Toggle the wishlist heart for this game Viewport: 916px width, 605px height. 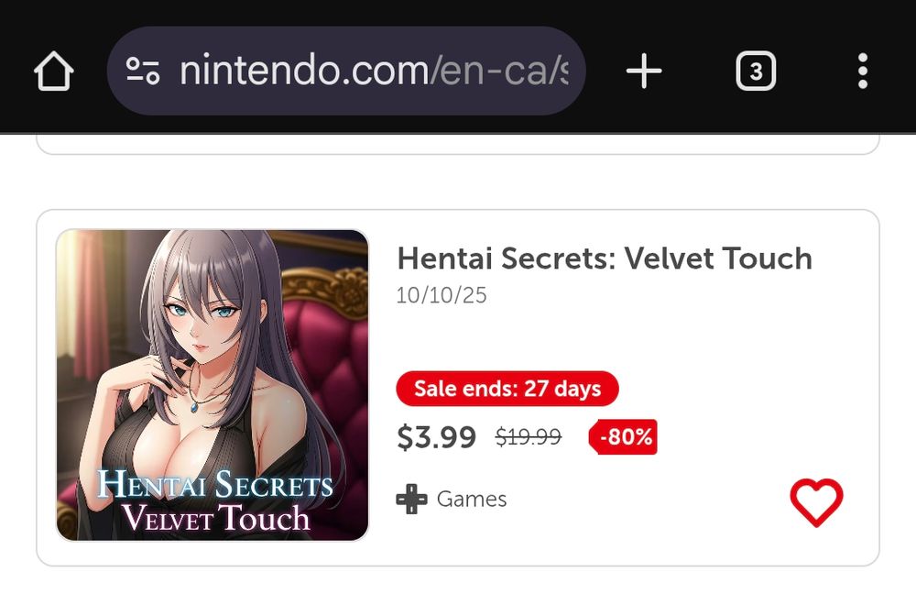click(x=816, y=501)
